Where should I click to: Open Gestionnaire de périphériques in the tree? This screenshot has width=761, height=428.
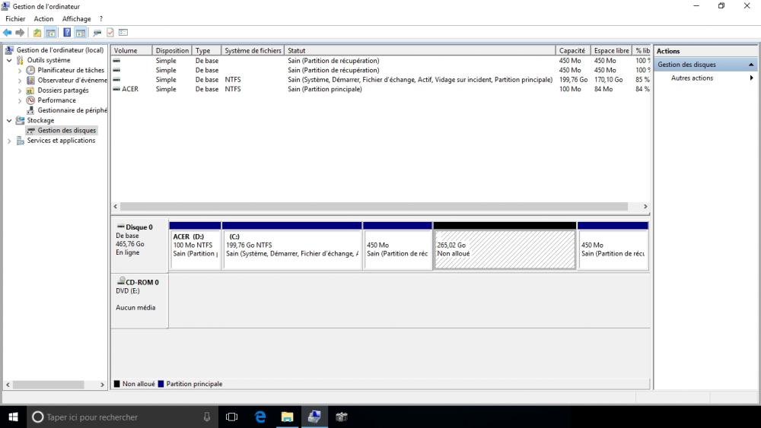72,110
